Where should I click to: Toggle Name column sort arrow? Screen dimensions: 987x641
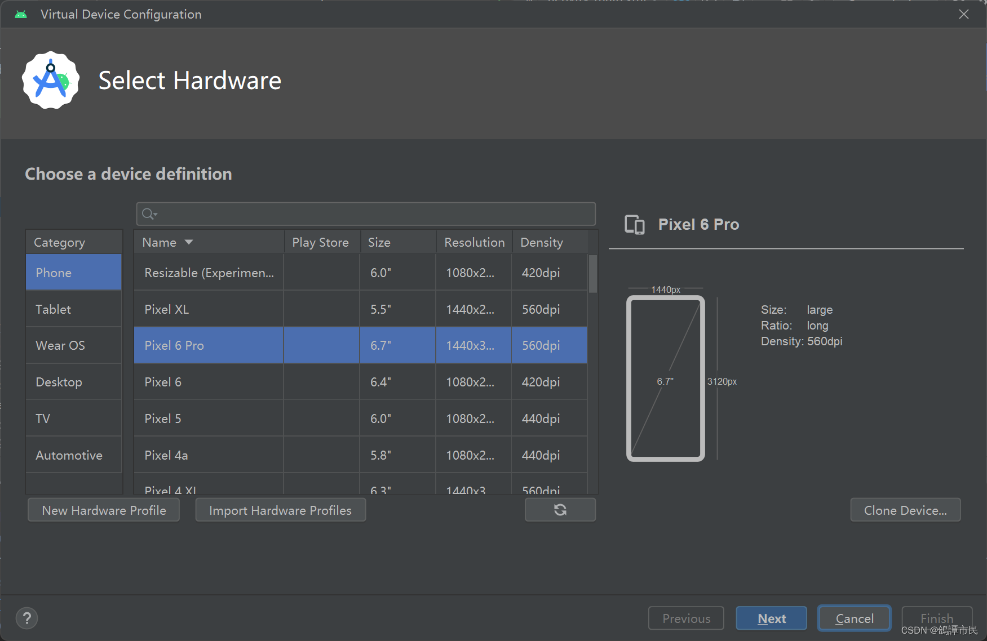point(189,242)
